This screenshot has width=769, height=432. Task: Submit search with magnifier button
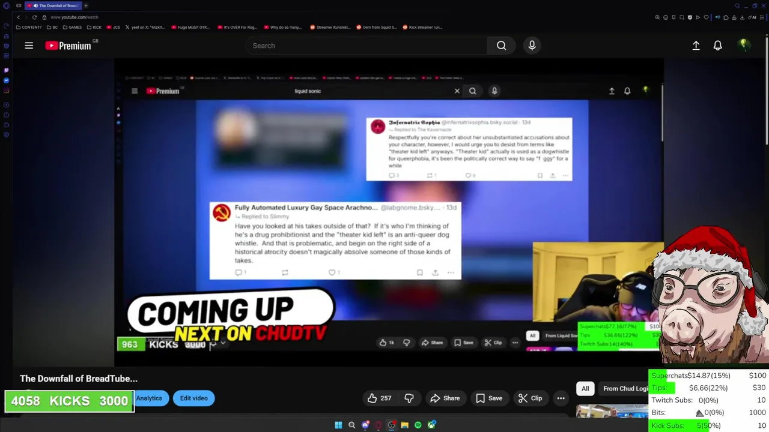[x=502, y=46]
